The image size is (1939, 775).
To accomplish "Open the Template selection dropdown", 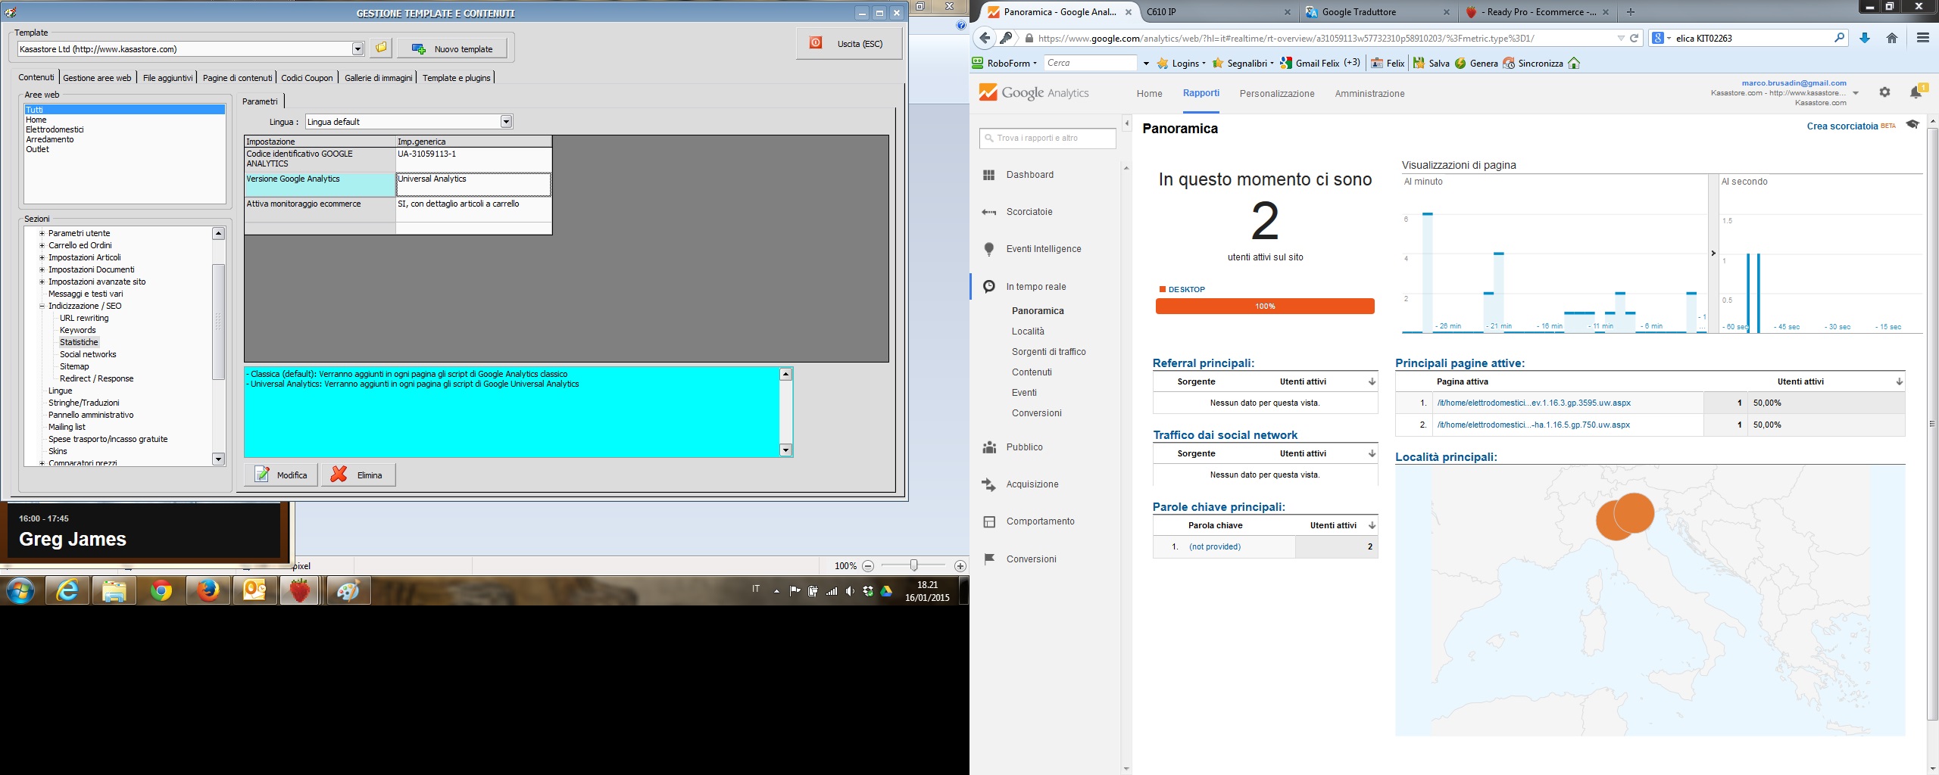I will click(358, 49).
